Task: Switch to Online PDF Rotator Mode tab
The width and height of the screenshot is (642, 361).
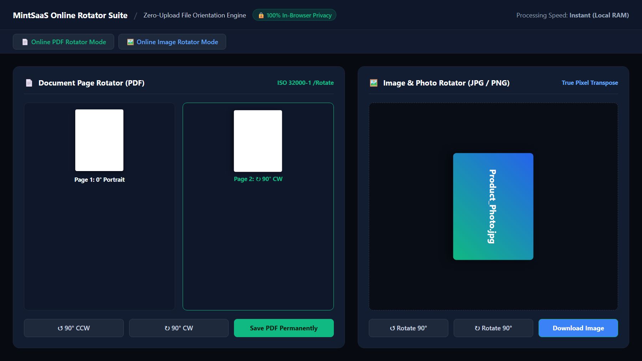Action: point(63,42)
